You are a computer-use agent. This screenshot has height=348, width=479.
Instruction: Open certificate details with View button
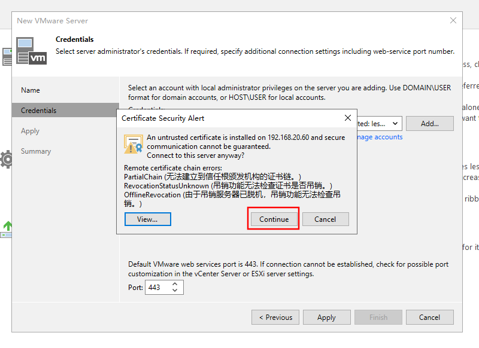tap(147, 219)
